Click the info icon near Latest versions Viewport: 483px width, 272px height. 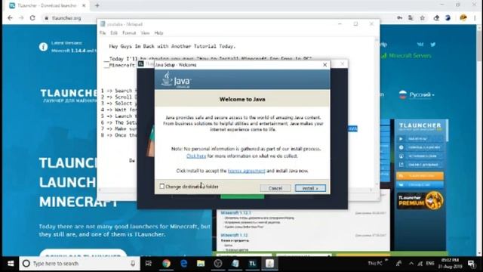(44, 47)
